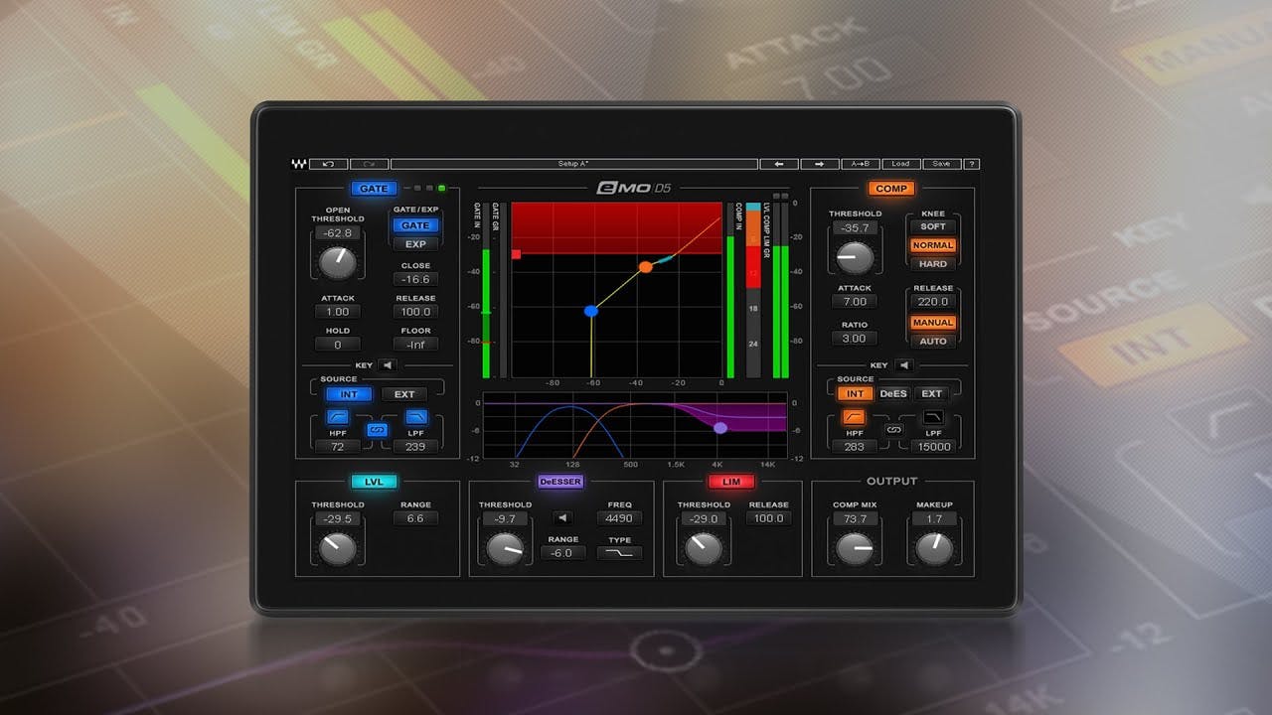The height and width of the screenshot is (715, 1272).
Task: Click the Gate Close value -16.6
Action: coord(415,280)
